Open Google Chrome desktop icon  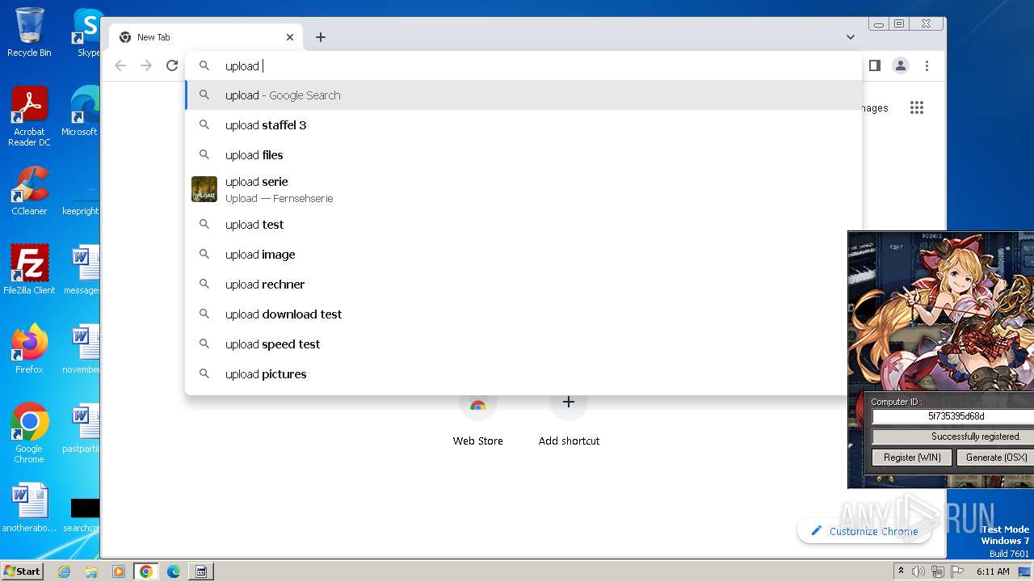point(29,432)
